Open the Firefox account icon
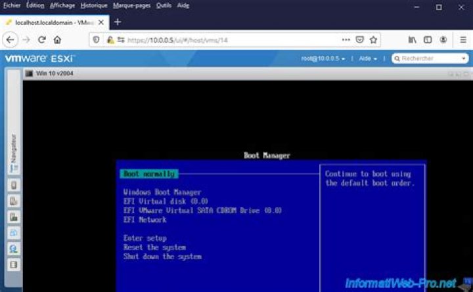 443,40
